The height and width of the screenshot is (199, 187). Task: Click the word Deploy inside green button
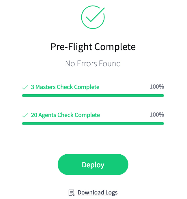[x=93, y=165]
